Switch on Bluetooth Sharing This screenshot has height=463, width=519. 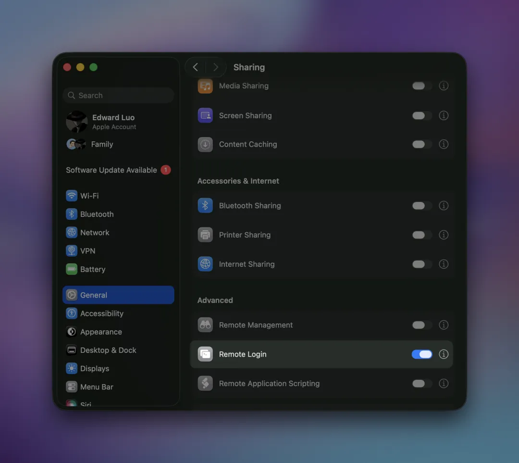point(422,205)
